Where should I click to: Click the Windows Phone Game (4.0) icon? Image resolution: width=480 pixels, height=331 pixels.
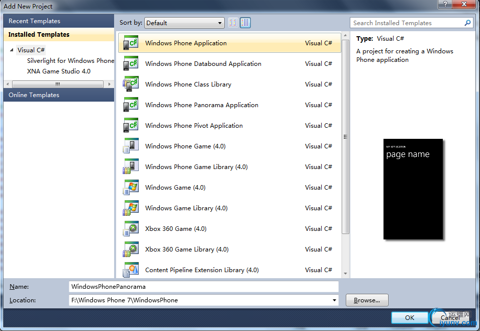(x=131, y=146)
